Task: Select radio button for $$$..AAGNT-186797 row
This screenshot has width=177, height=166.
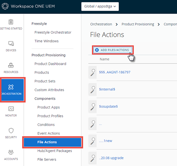Action: [x=93, y=71]
